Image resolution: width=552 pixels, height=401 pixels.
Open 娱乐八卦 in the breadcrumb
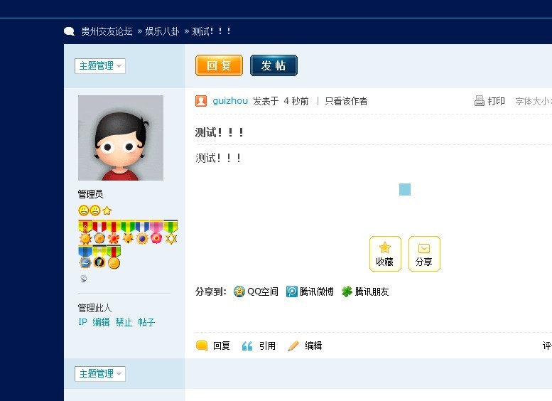click(162, 31)
